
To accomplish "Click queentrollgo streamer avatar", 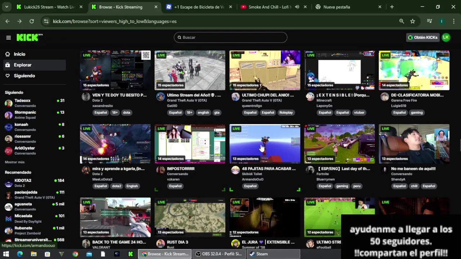I will point(236,97).
